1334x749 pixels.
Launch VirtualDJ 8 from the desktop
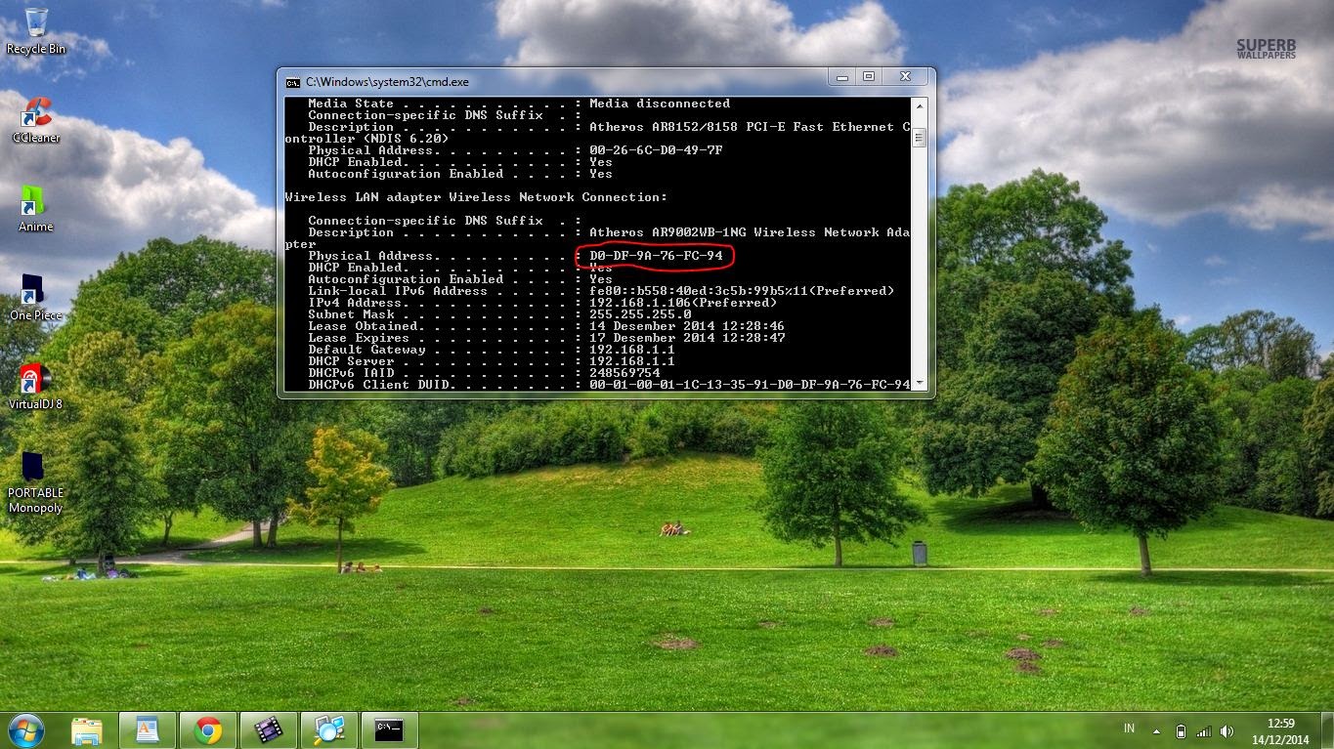pyautogui.click(x=36, y=381)
